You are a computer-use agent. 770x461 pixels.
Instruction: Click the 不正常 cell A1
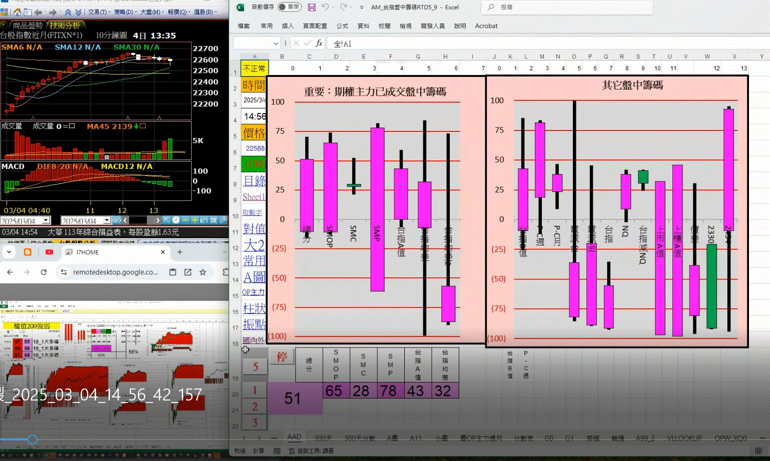(255, 68)
